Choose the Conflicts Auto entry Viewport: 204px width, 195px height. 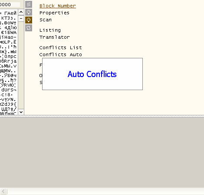[61, 55]
